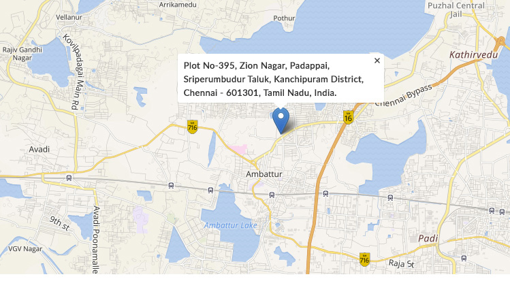510x281 pixels.
Task: Click the 716 shield west of the marker
Action: click(x=192, y=126)
